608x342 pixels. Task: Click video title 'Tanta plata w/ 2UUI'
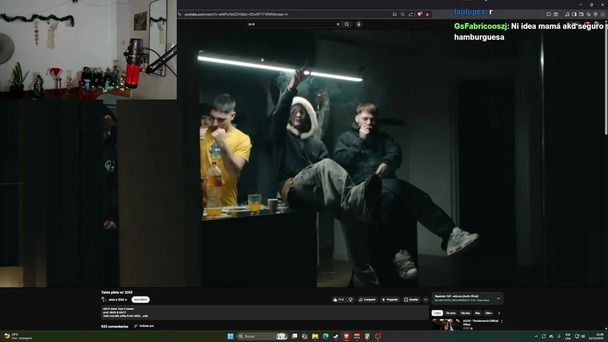click(117, 293)
